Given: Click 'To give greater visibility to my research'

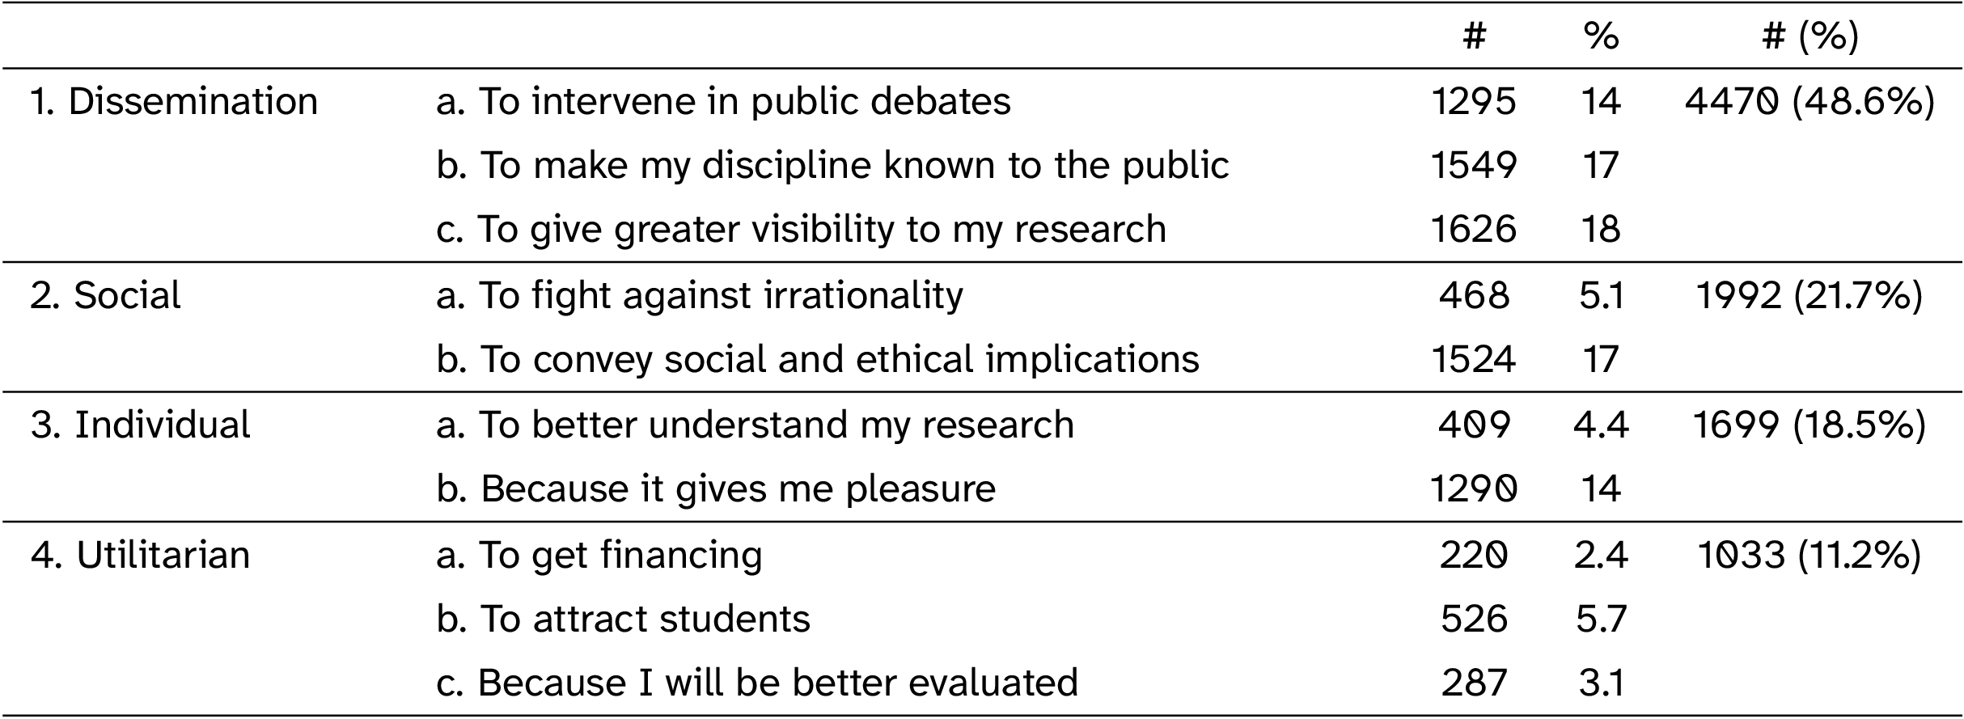Looking at the screenshot, I should point(801,230).
